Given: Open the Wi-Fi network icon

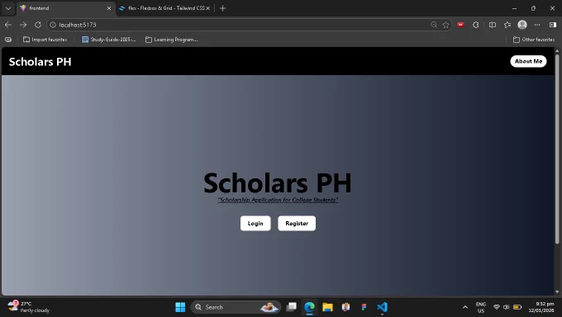Looking at the screenshot, I should [497, 307].
